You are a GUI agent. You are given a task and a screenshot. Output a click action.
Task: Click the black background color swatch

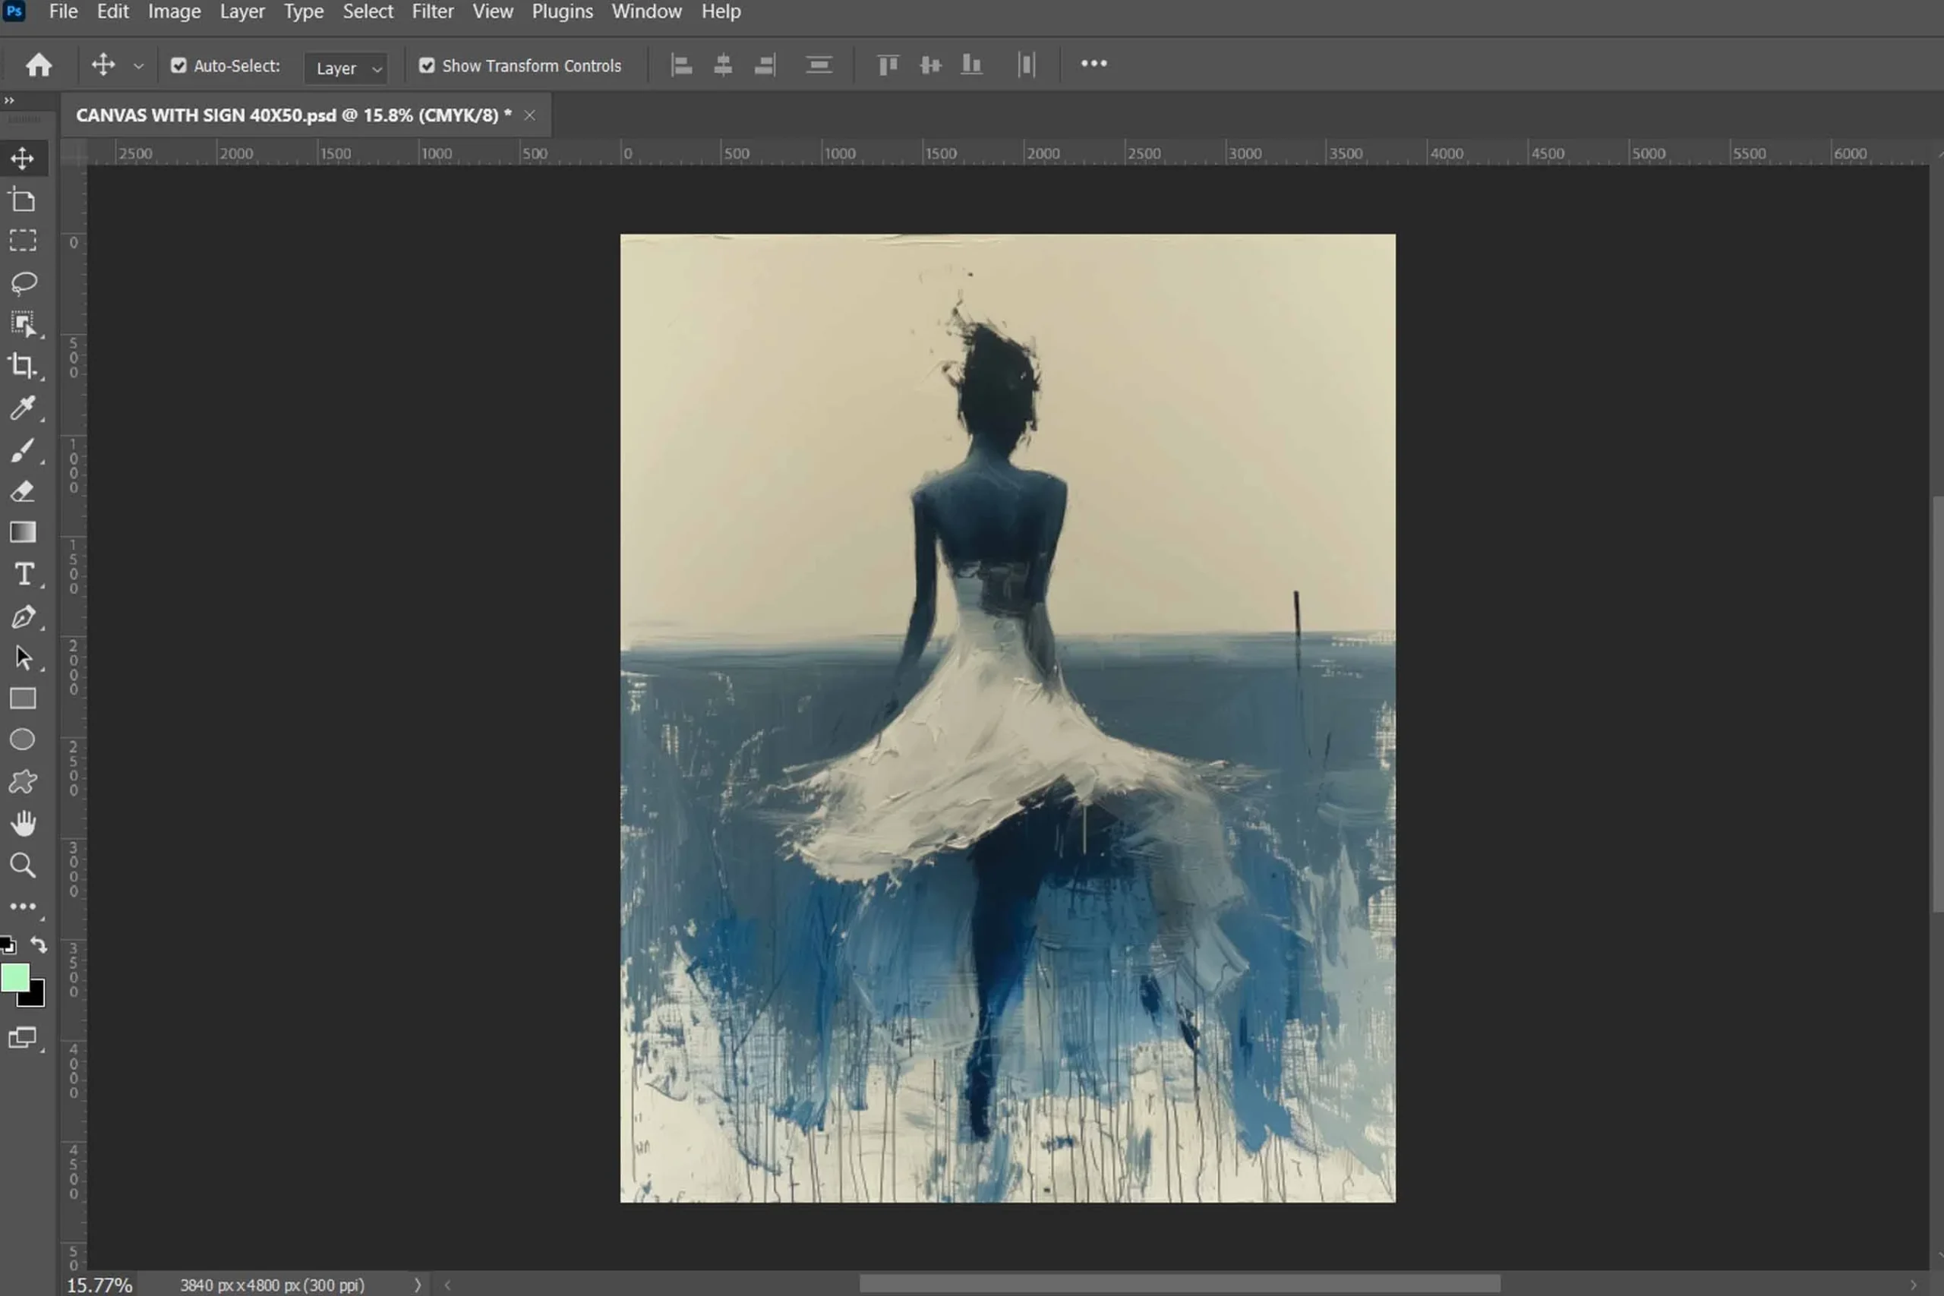click(35, 996)
